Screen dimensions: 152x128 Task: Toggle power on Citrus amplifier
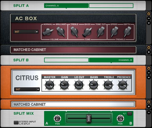coord(149,68)
